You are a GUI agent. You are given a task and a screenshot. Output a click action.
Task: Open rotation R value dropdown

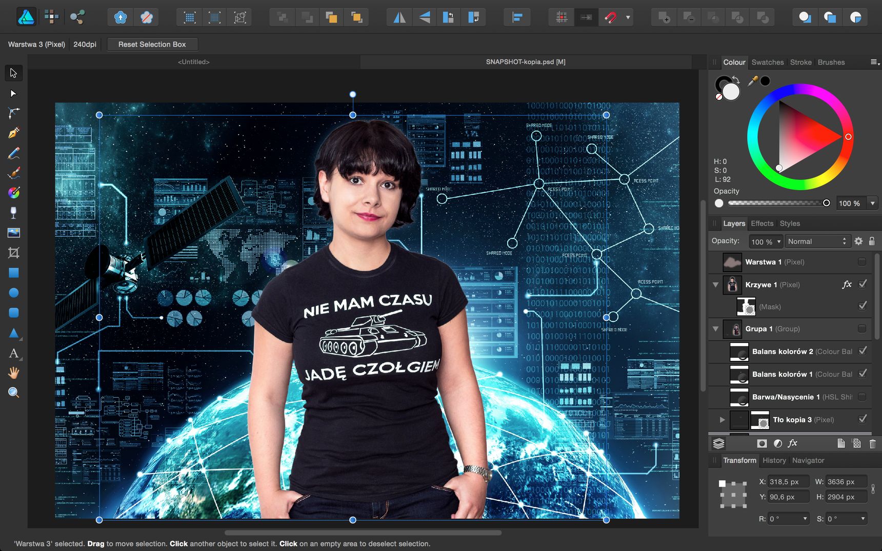click(x=805, y=519)
